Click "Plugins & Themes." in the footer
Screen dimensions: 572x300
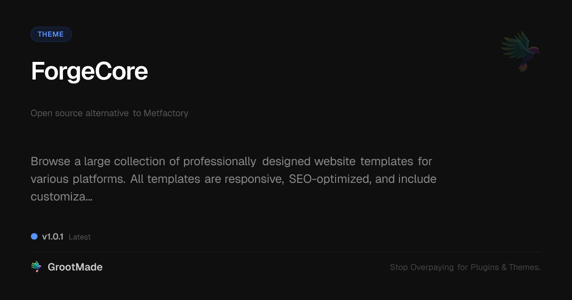[x=505, y=268]
